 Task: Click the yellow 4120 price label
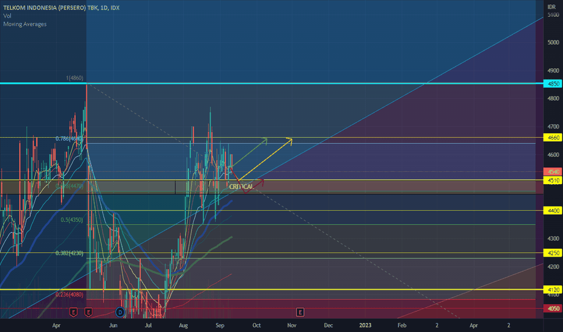[553, 290]
